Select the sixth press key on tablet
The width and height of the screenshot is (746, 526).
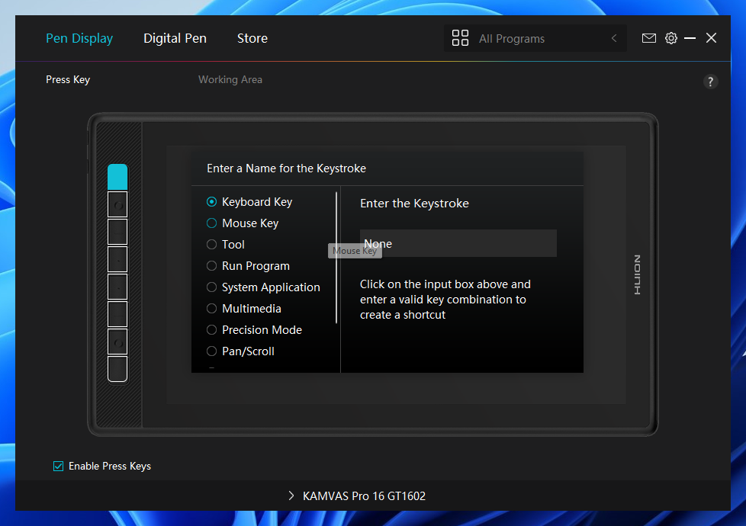pos(117,314)
